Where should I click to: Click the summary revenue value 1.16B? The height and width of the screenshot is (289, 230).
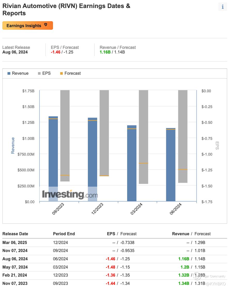point(105,52)
